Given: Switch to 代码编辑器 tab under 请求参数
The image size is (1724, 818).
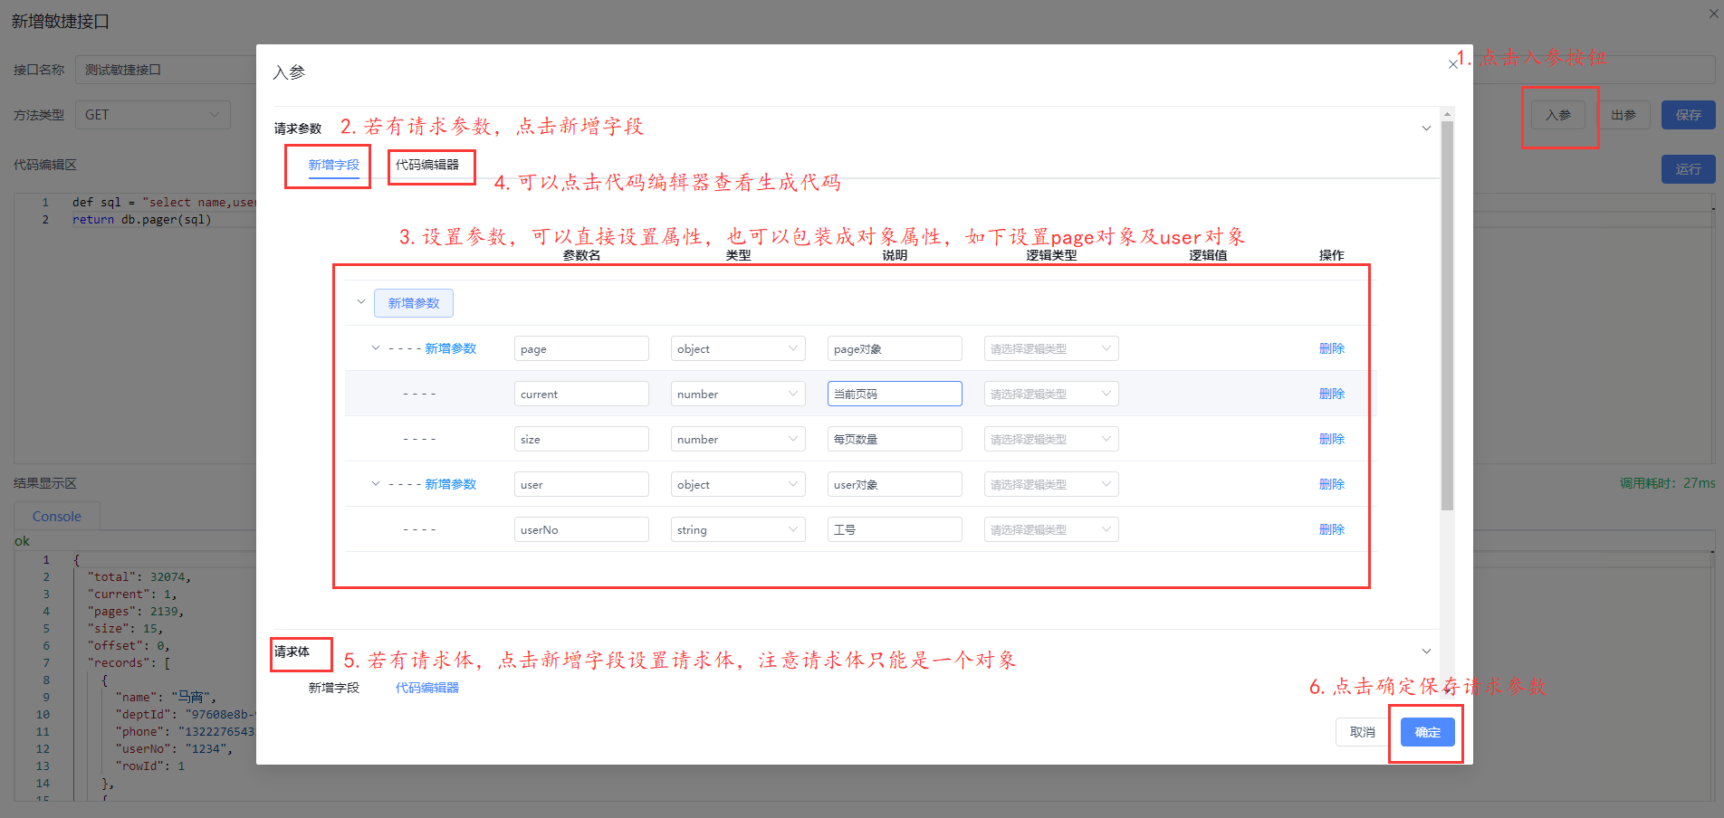Looking at the screenshot, I should pos(427,165).
